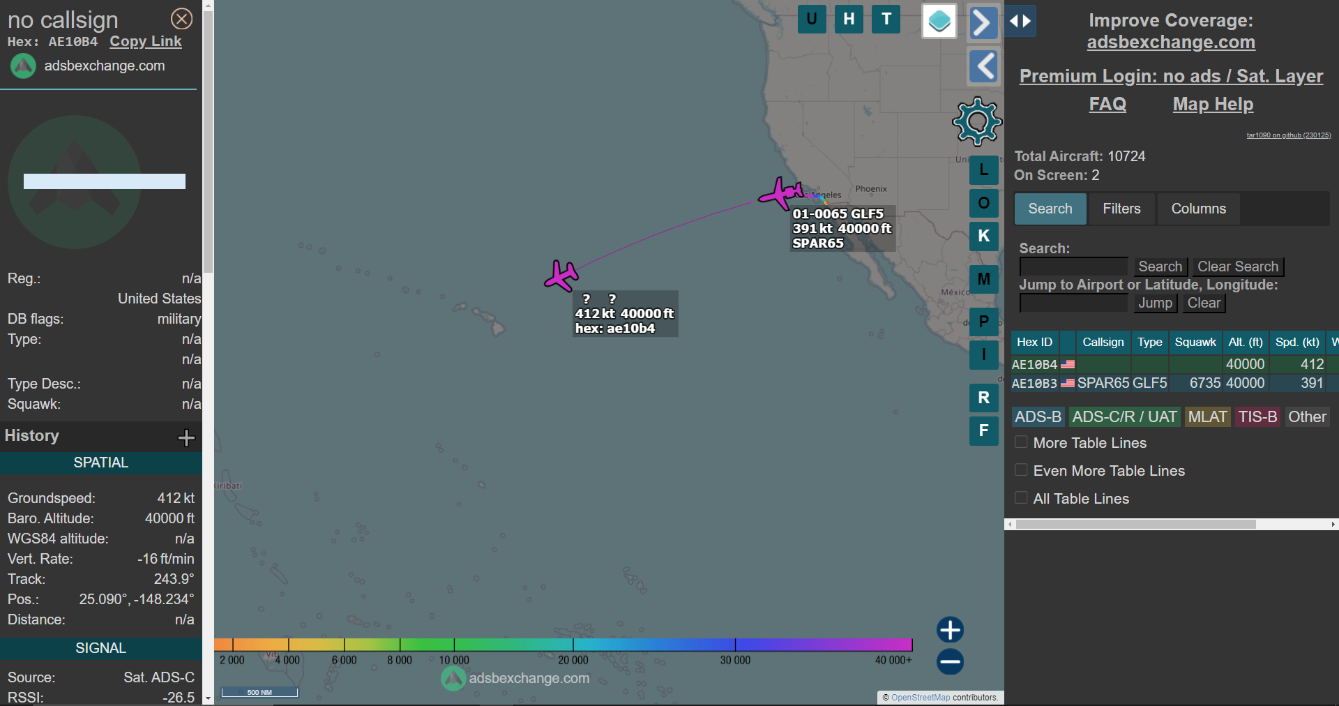Click the R map button
The height and width of the screenshot is (706, 1339).
(984, 398)
